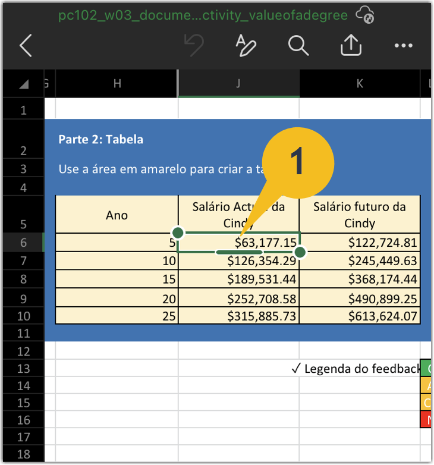Tap the green legend cell in row 13
434x465 pixels.
(426, 368)
